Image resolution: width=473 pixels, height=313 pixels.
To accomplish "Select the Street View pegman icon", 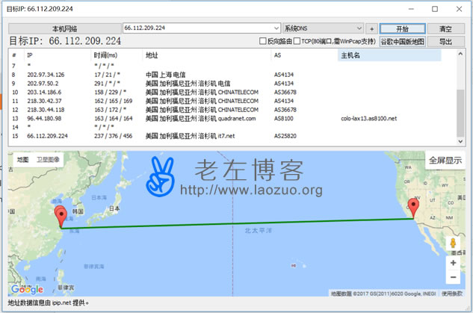I will click(x=453, y=244).
